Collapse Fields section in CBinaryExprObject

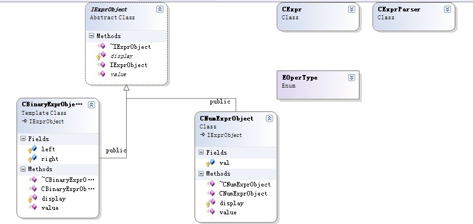23,139
